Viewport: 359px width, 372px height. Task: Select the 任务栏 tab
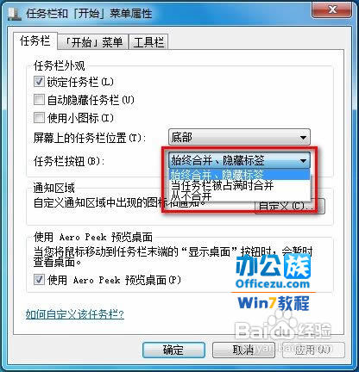click(35, 41)
